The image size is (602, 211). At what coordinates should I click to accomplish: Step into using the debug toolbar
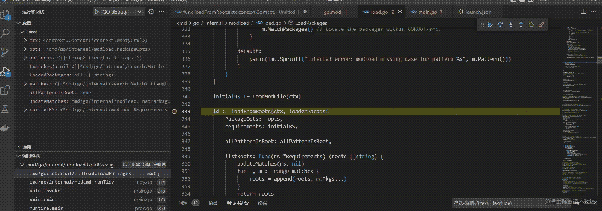(511, 25)
